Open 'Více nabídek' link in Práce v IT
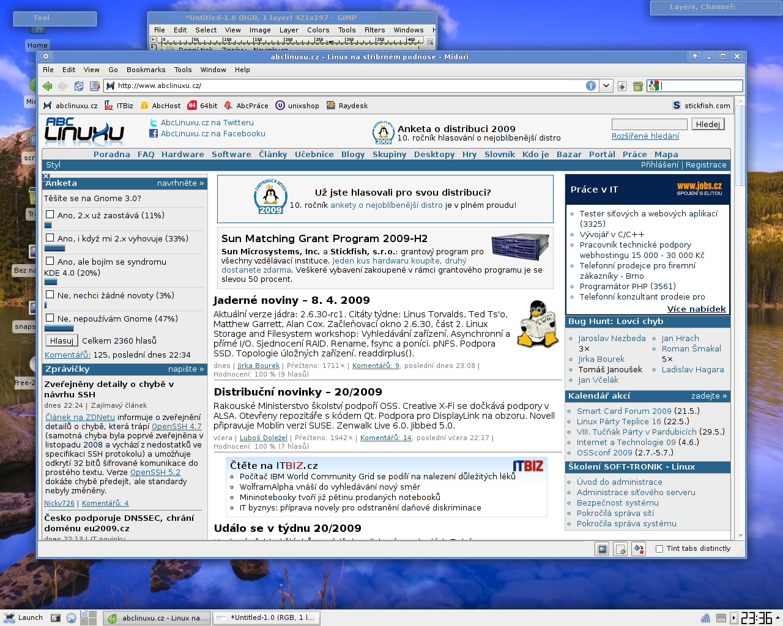783x626 pixels. pos(696,309)
